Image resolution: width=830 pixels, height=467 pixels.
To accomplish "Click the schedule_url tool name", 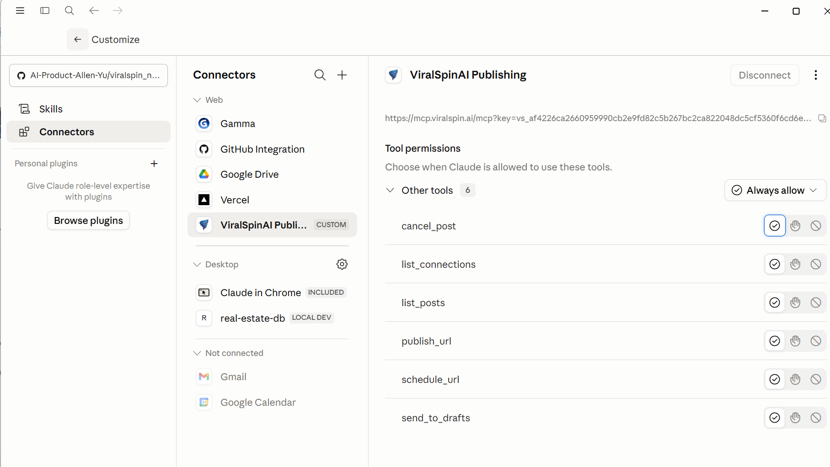I will tap(430, 379).
